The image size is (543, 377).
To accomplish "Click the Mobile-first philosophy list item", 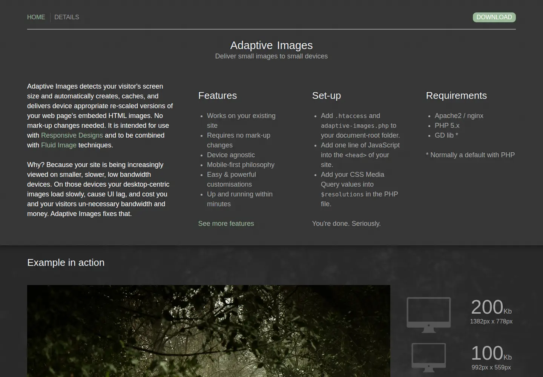I will pos(241,165).
